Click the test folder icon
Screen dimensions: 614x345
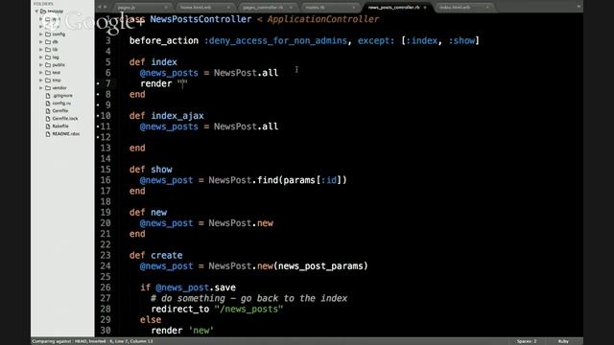tap(48, 73)
